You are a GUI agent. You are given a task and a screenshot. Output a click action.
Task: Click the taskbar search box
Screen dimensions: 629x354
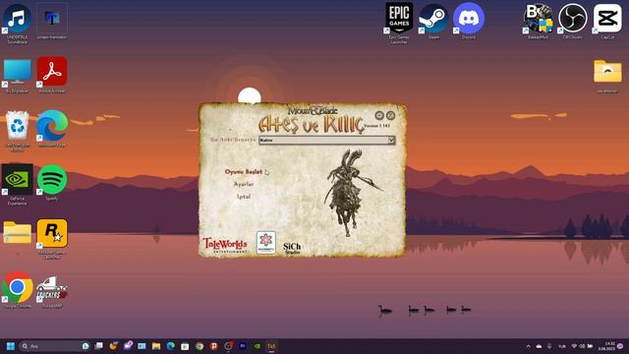[x=55, y=346]
